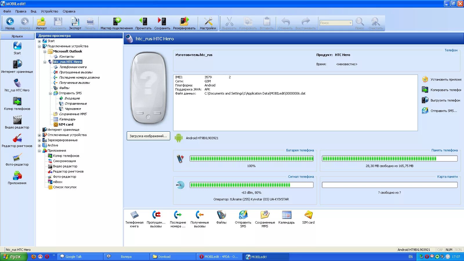Open Приложения sidebar shortcut
This screenshot has width=464, height=261.
17,178
